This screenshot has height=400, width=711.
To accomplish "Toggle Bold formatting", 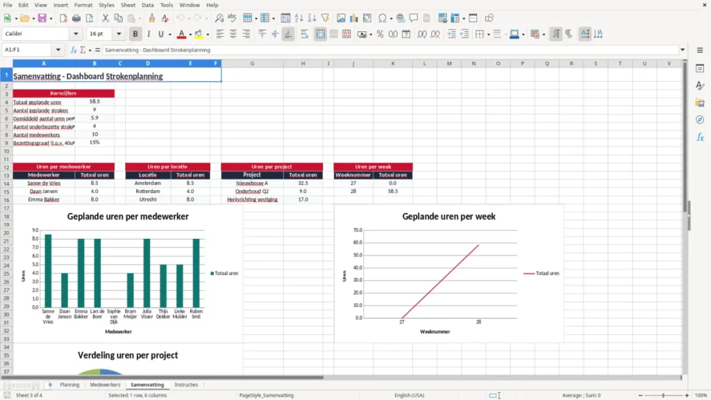I will click(135, 34).
